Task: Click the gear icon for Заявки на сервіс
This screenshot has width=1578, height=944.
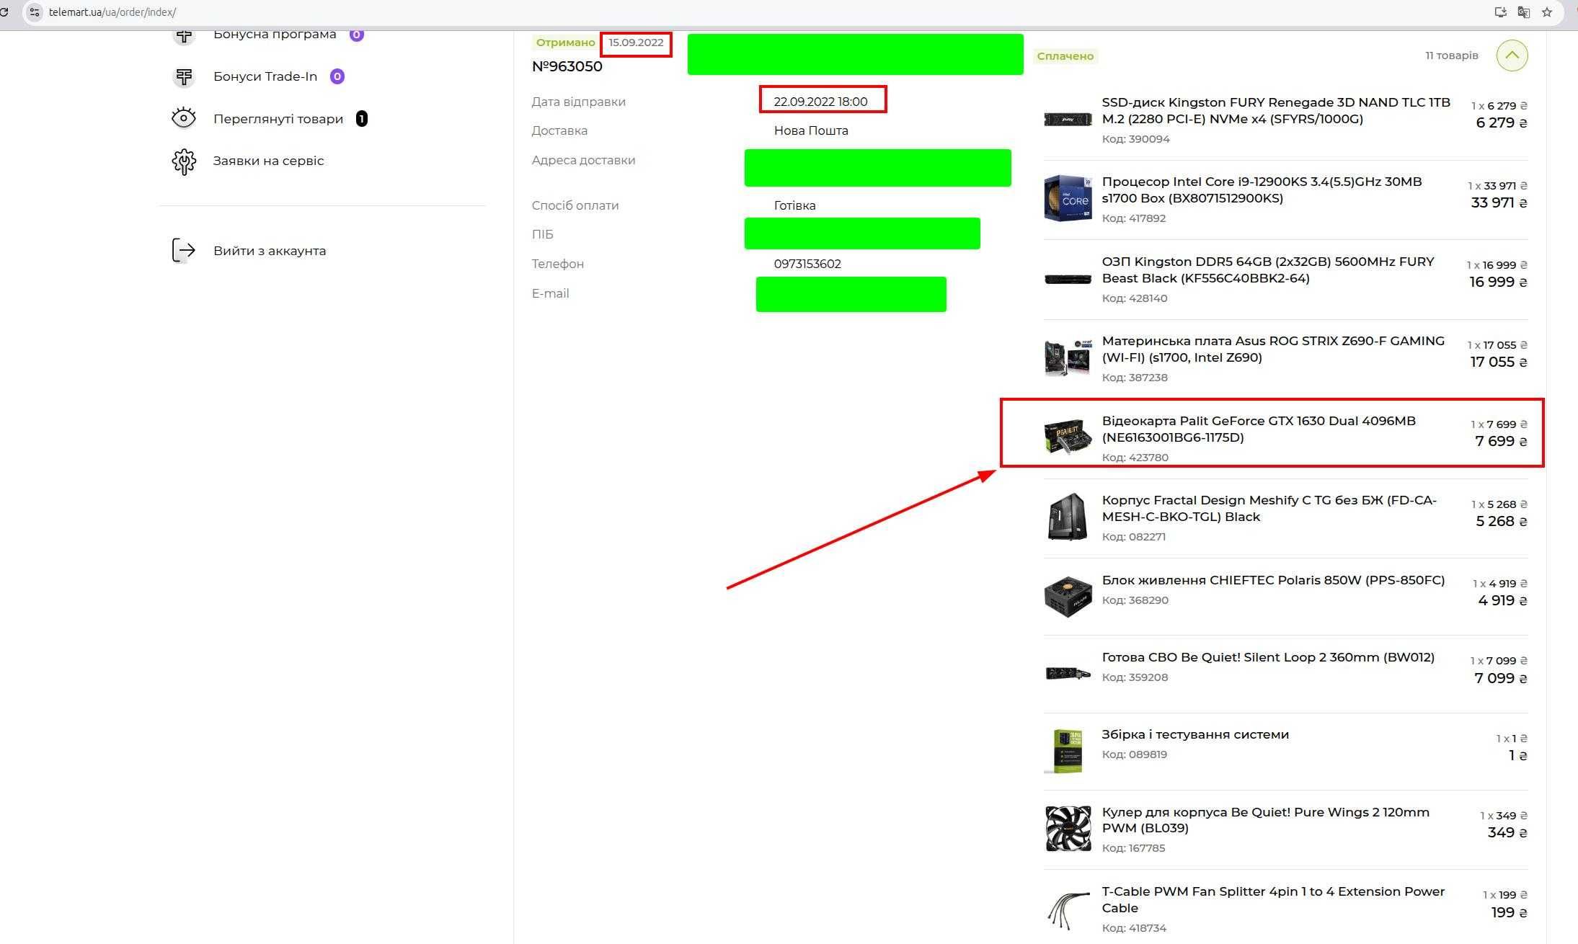Action: coord(184,161)
